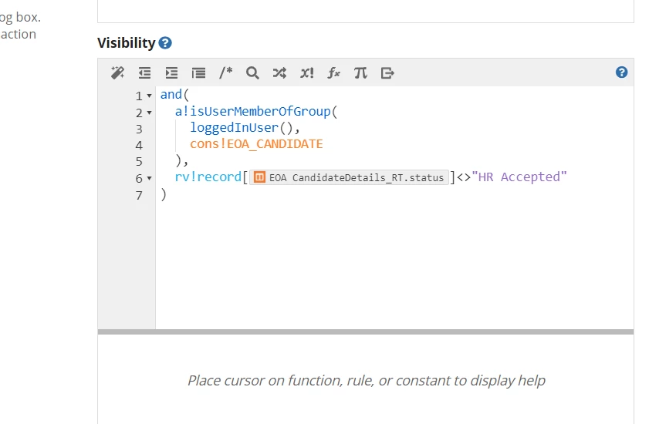Click the x! icon in the toolbar
649x424 pixels.
point(306,72)
